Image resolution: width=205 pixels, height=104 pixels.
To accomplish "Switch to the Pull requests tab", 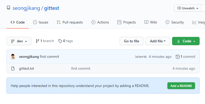I will click(70, 22).
